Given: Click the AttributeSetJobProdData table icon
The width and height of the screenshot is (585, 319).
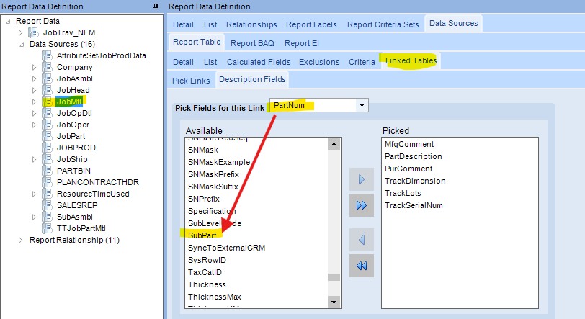Looking at the screenshot, I should (x=48, y=55).
